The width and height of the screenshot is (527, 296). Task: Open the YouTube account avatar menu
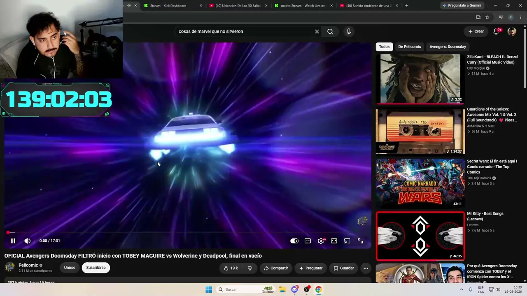512,31
